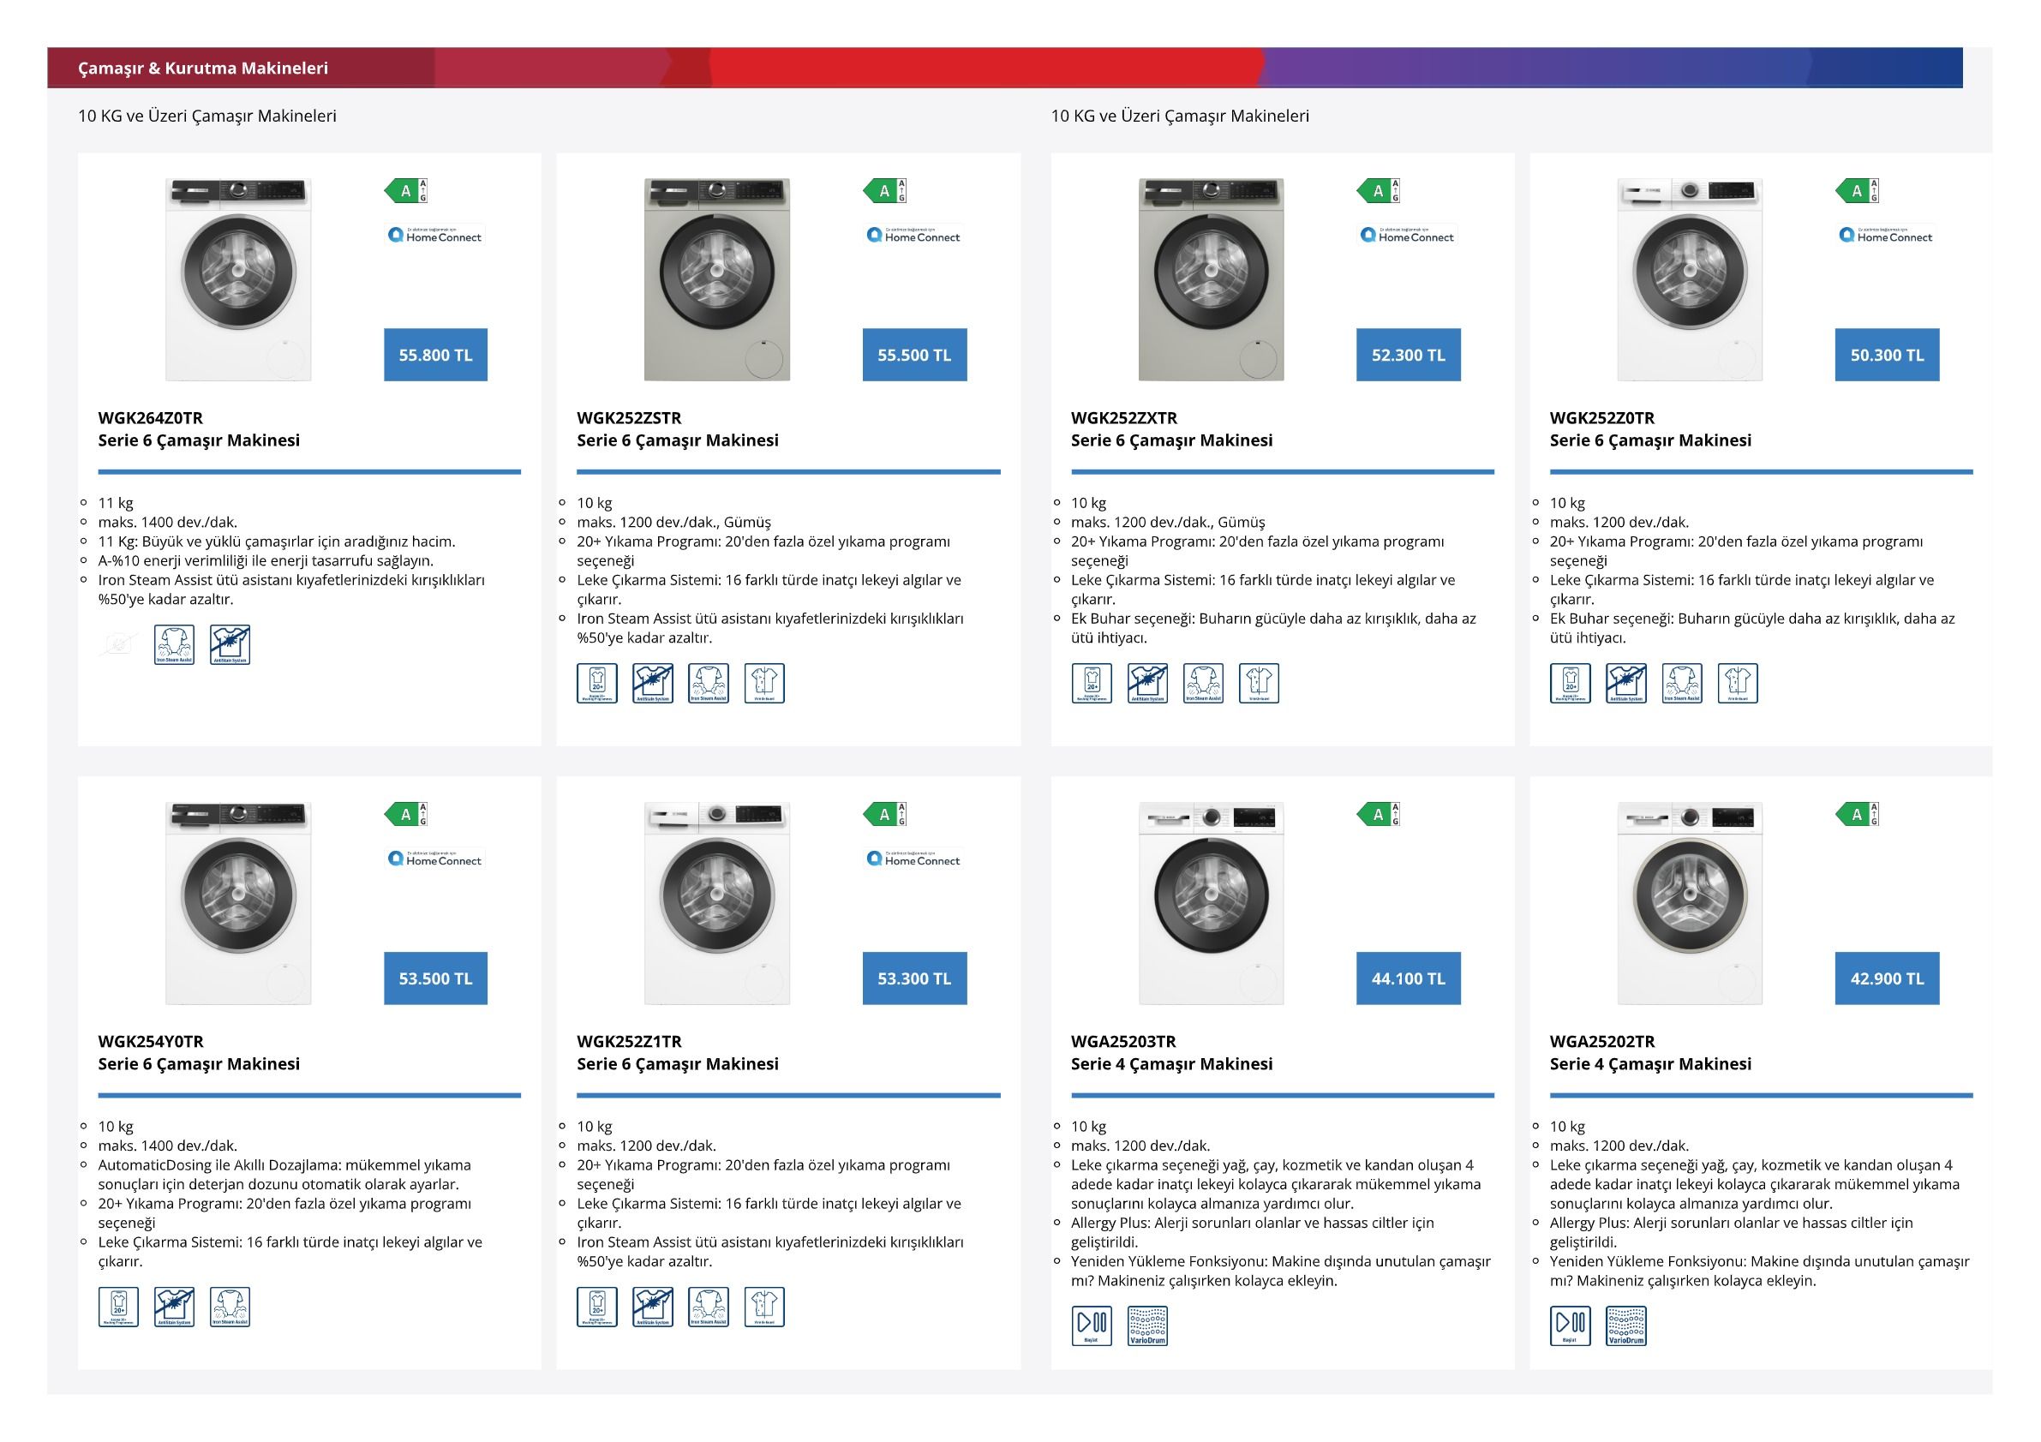Click the 20+ programs icon under WGK252ZSTR
This screenshot has height=1442, width=2041.
(597, 683)
